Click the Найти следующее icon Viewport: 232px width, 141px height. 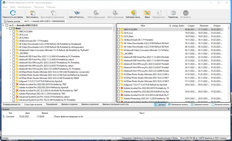coord(115,13)
